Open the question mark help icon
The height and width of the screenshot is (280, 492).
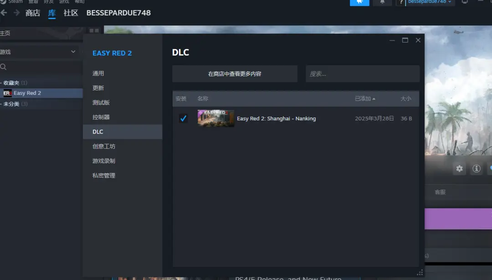tap(401, 3)
